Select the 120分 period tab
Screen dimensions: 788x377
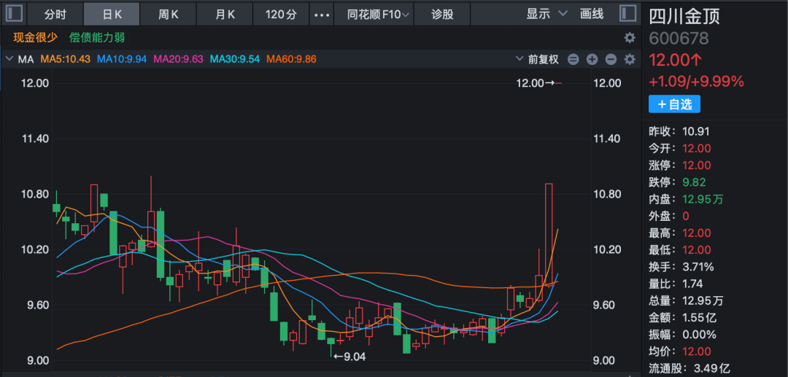tap(281, 15)
